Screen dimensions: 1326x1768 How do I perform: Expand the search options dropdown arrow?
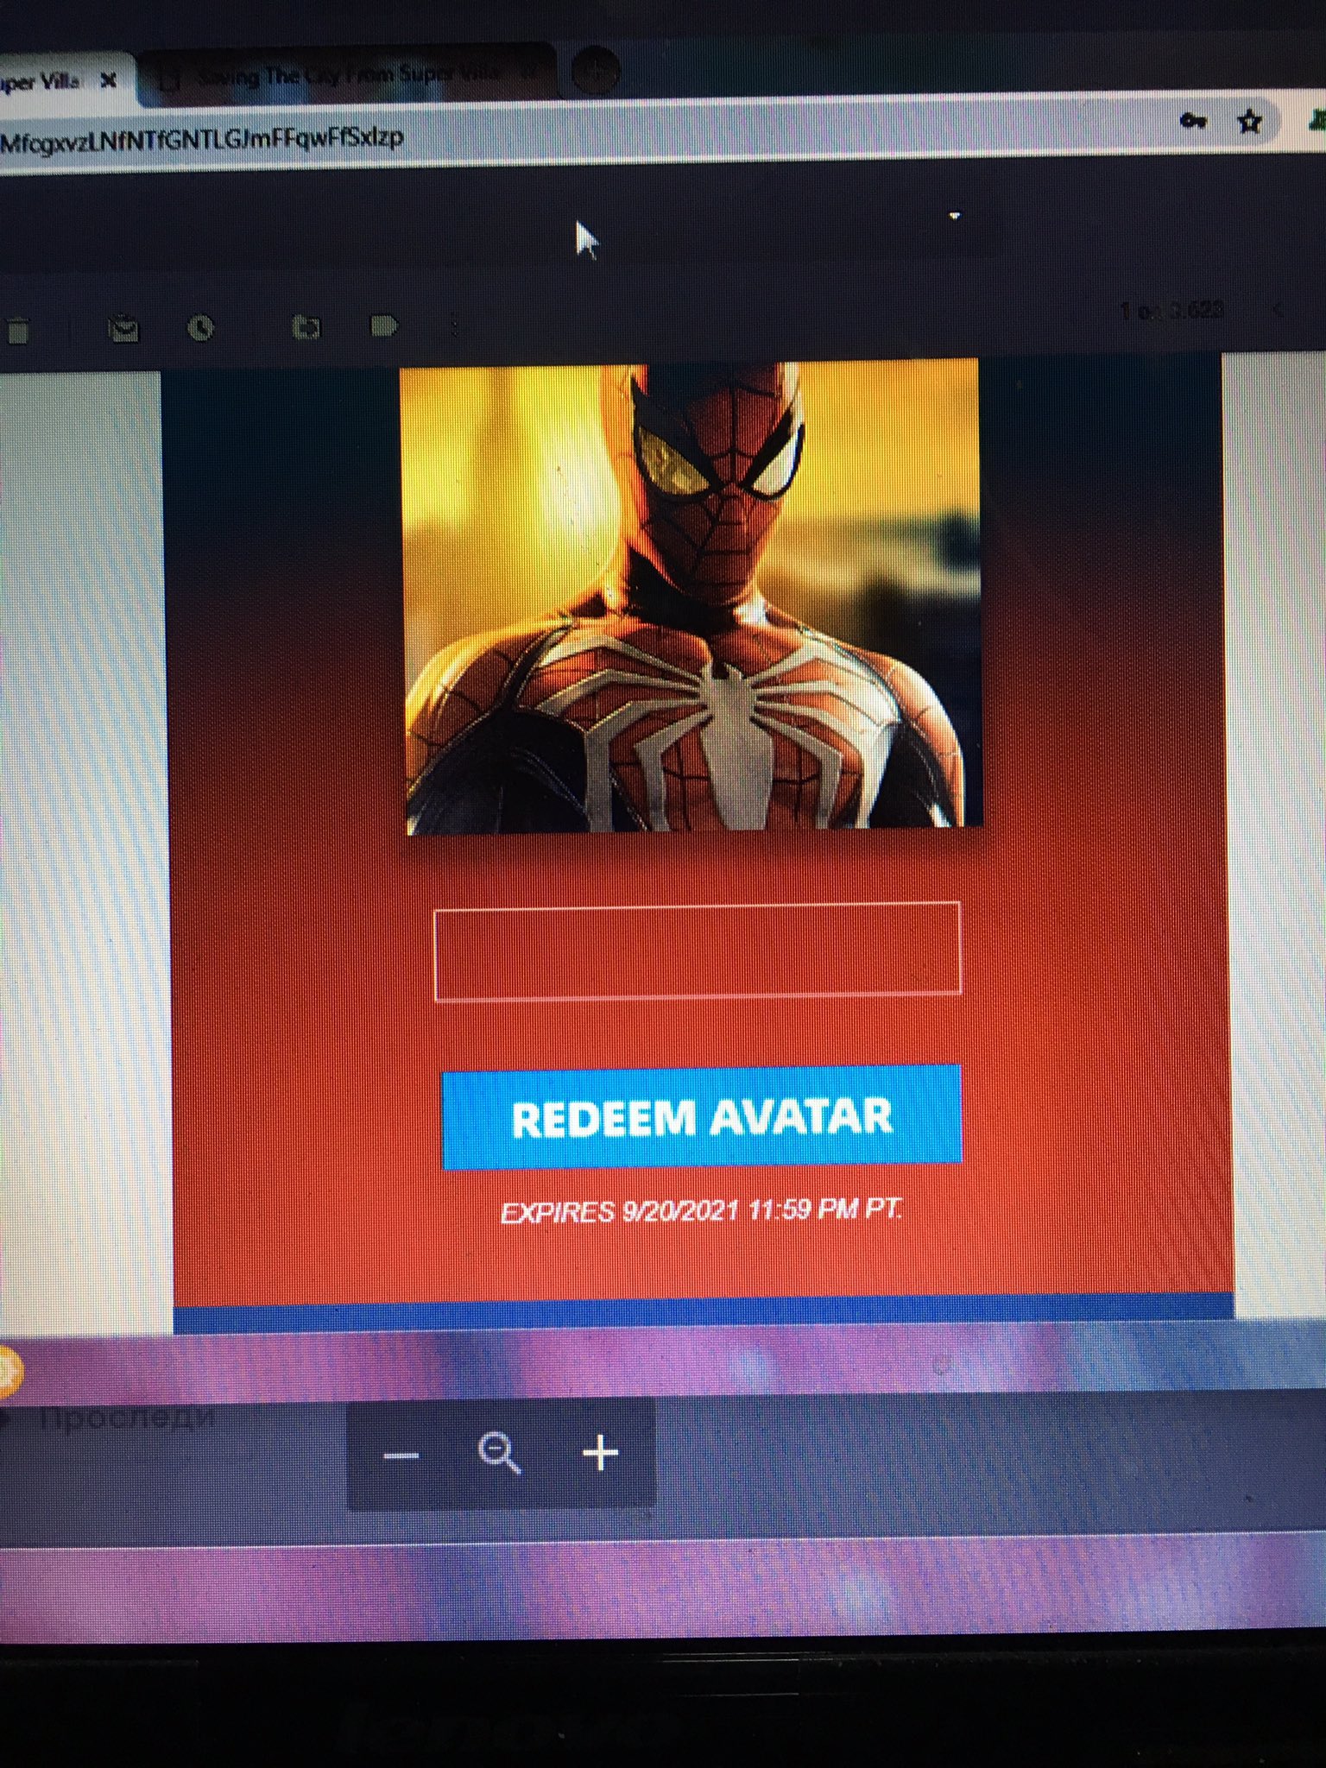954,215
